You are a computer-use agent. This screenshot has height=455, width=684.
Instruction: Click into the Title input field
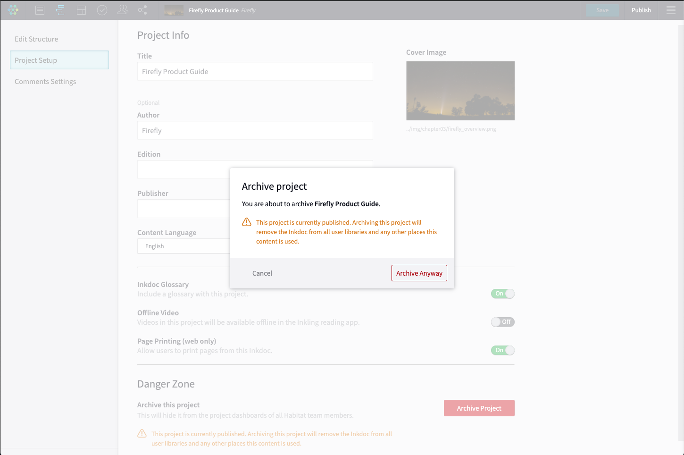pyautogui.click(x=255, y=72)
